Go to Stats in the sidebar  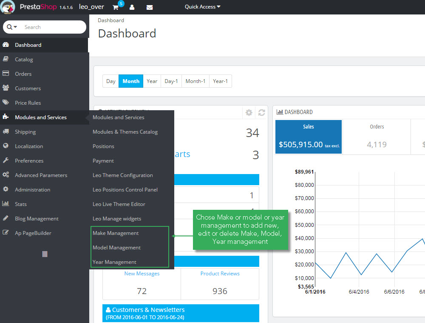click(x=20, y=204)
